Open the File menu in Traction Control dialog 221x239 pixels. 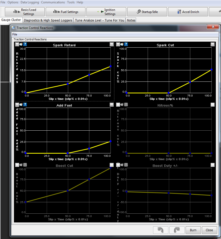click(15, 34)
